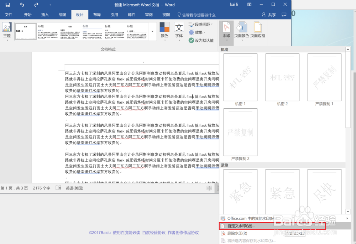Open the 页面颜色 page color menu

(242, 31)
